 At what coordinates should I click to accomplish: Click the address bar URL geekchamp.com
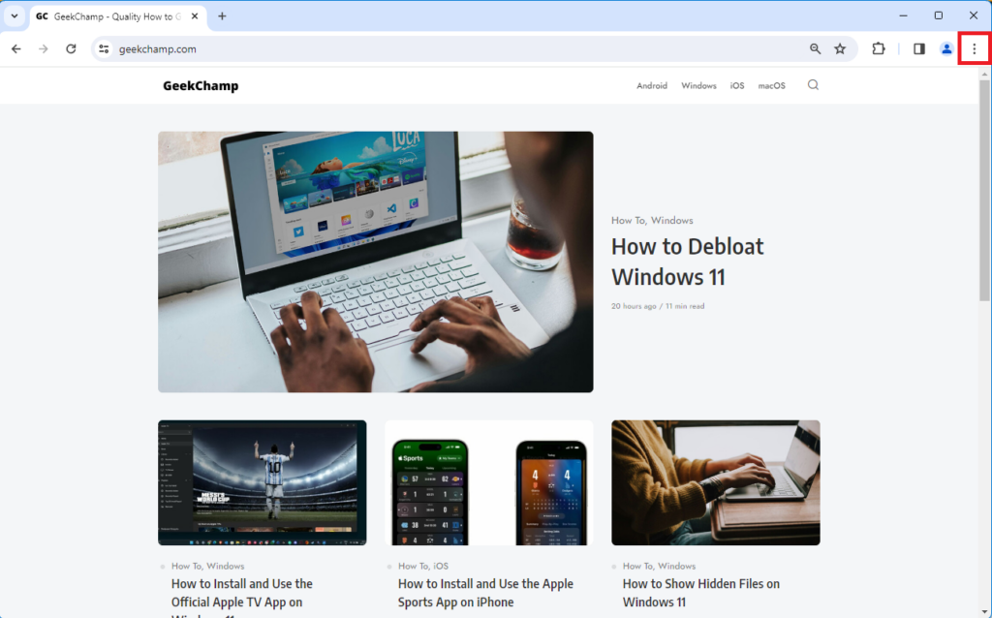(x=158, y=49)
